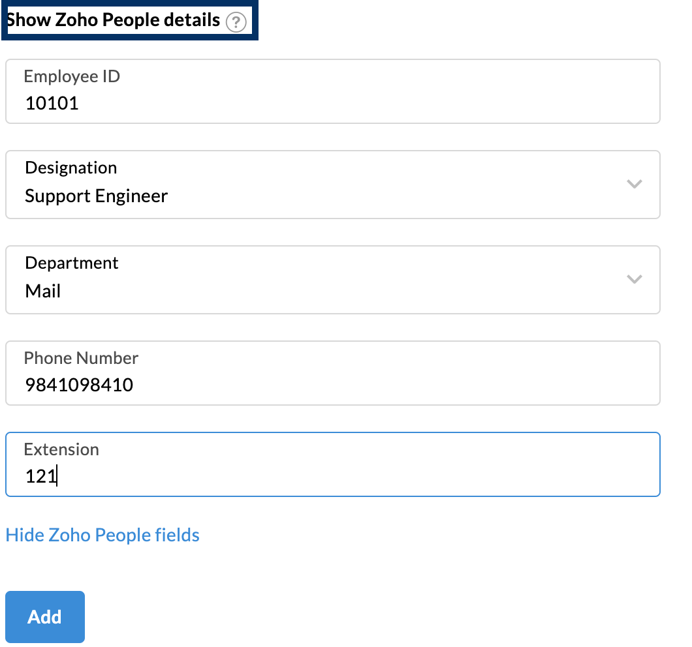The image size is (692, 647).
Task: Select the phone number 9841098410
Action: click(80, 385)
